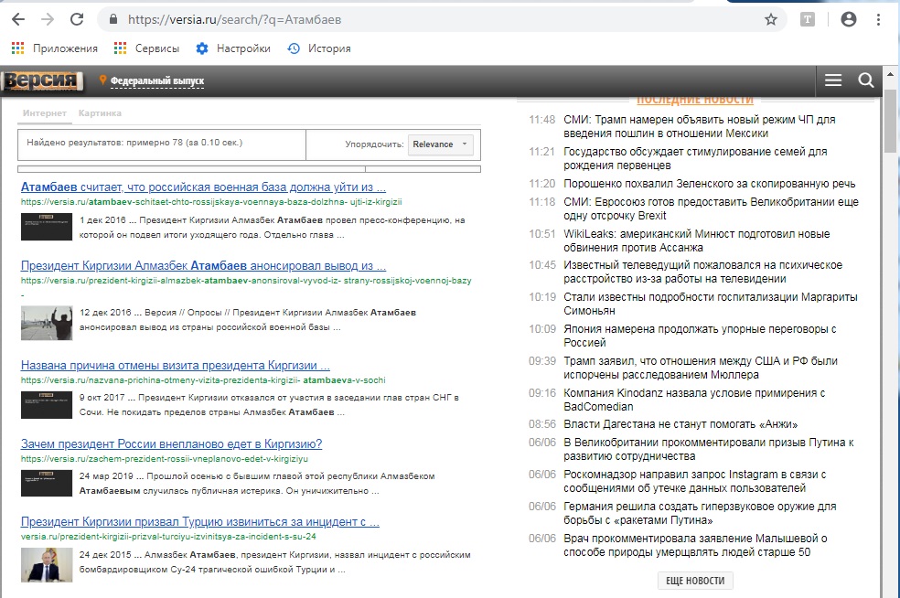Viewport: 900px width, 598px height.
Task: Open the Chrome profile avatar icon
Action: tap(848, 19)
